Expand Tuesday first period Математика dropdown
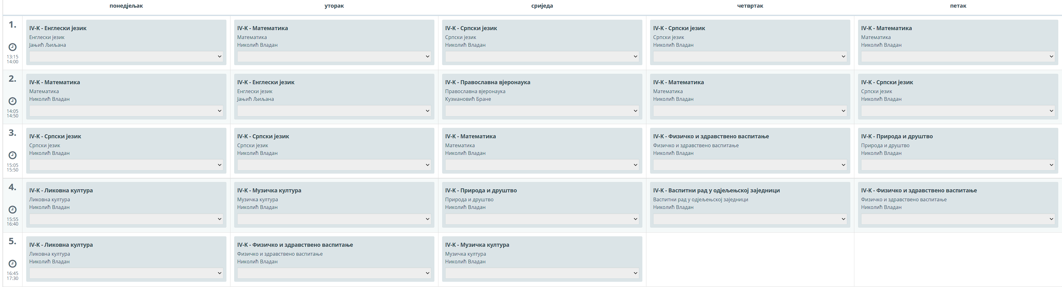This screenshot has width=1062, height=287. [334, 57]
